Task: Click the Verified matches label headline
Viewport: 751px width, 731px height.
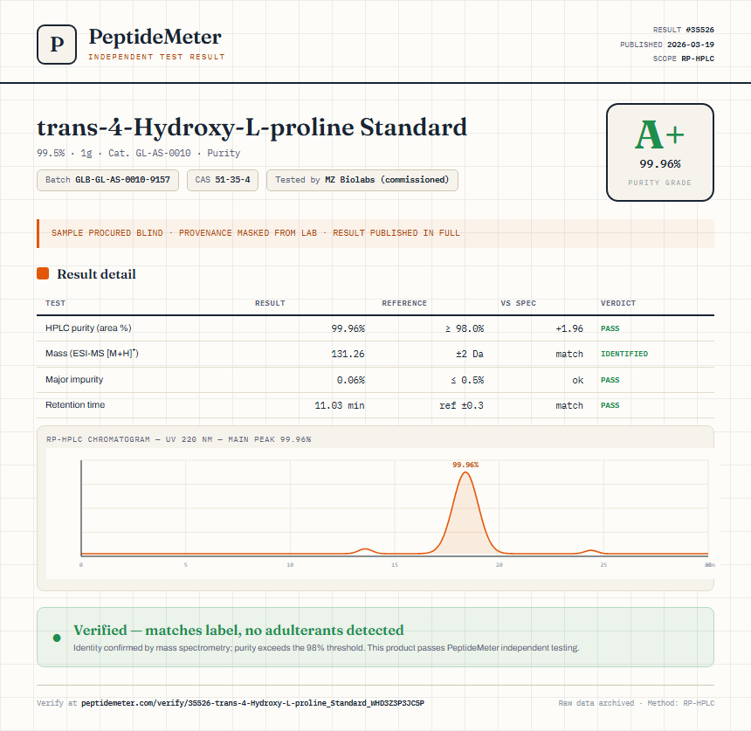Action: click(x=238, y=630)
